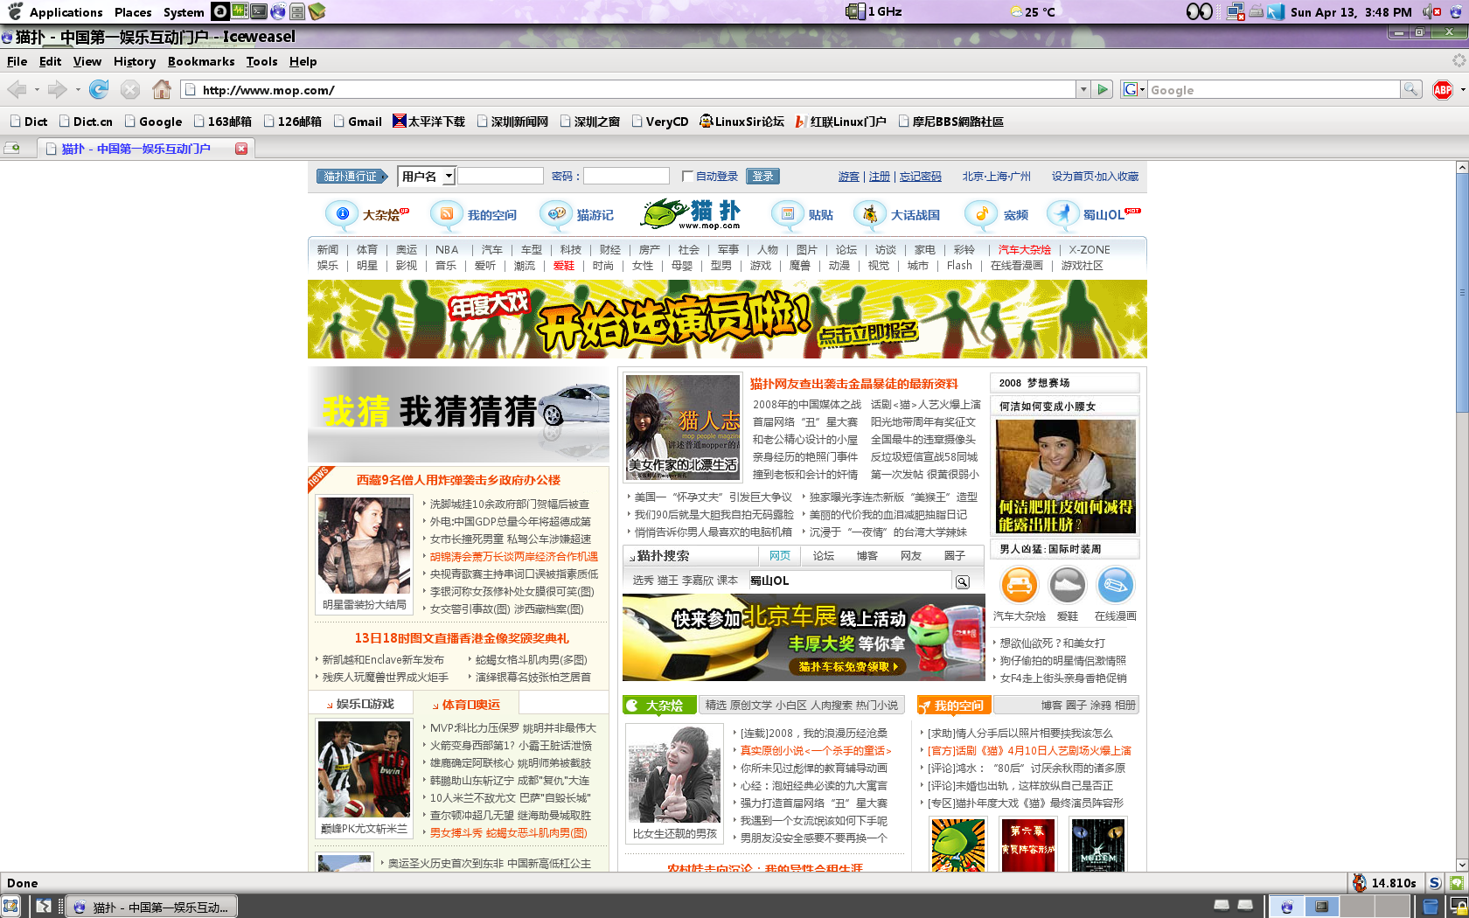This screenshot has width=1469, height=918.
Task: Click the 开始选演员啦 banner ad
Action: pyautogui.click(x=728, y=319)
